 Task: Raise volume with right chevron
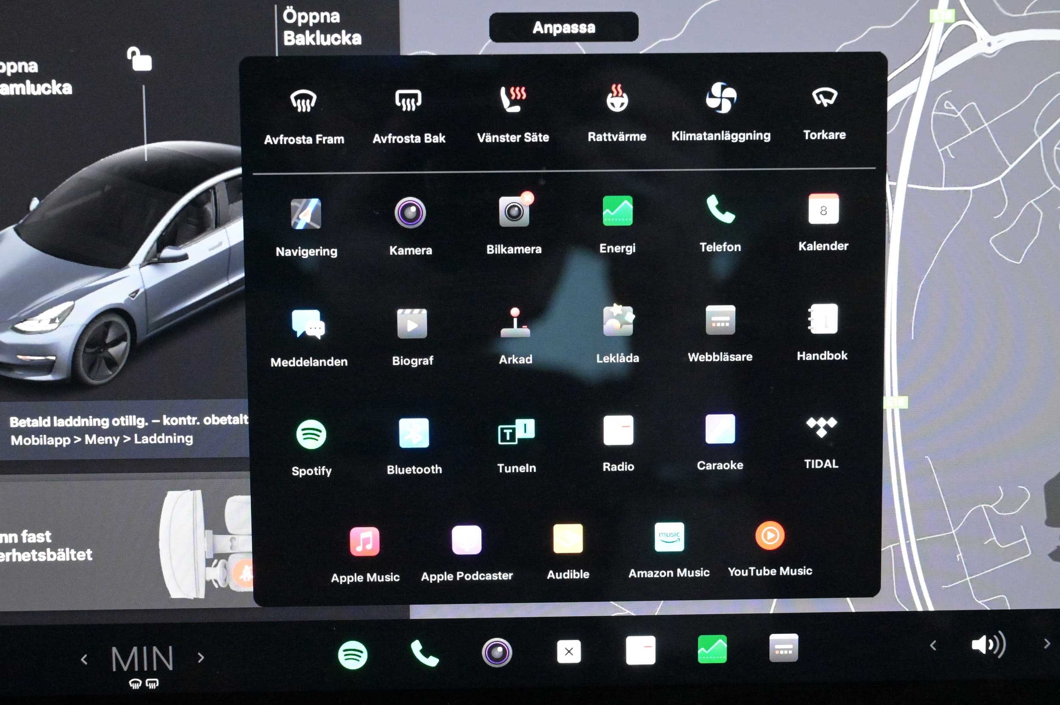pos(1047,644)
